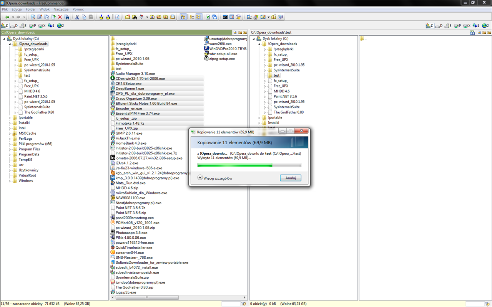Viewport: 492px width, 307px height.
Task: Open the Pomoc menu
Action: click(x=78, y=9)
